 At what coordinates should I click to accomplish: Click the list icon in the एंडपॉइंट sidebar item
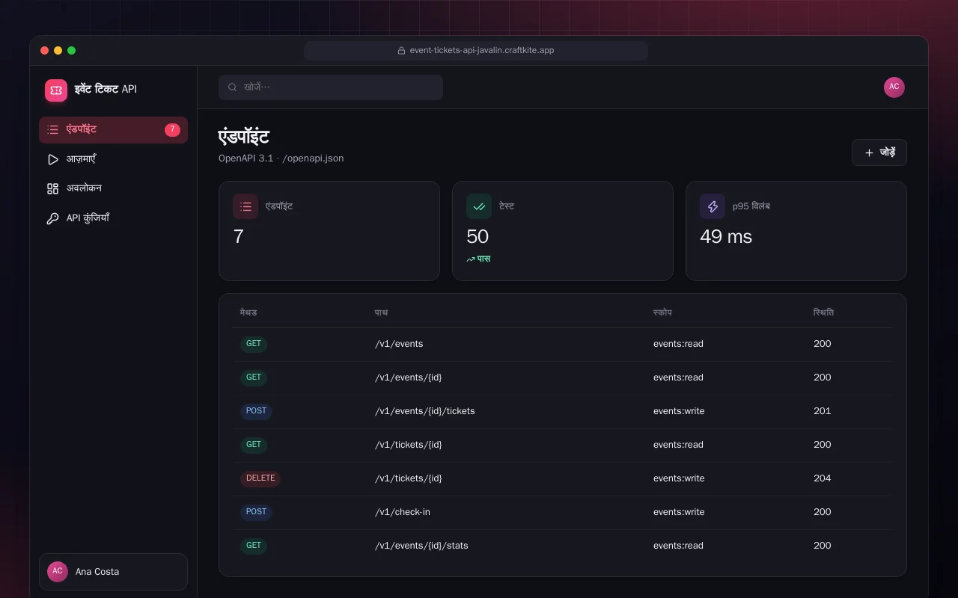52,130
